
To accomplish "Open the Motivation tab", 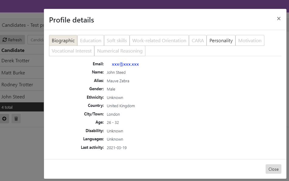I will click(250, 40).
